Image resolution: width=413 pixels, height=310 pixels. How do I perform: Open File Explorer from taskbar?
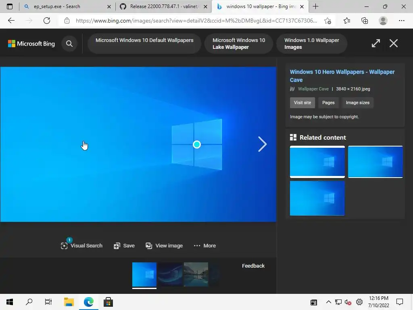(69, 302)
